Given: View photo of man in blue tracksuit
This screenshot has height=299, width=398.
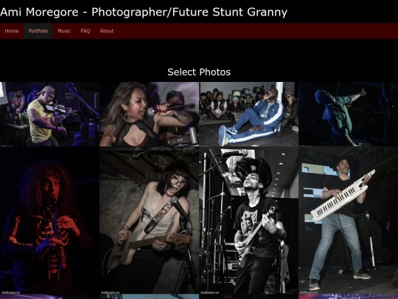Looking at the screenshot, I should tap(249, 114).
